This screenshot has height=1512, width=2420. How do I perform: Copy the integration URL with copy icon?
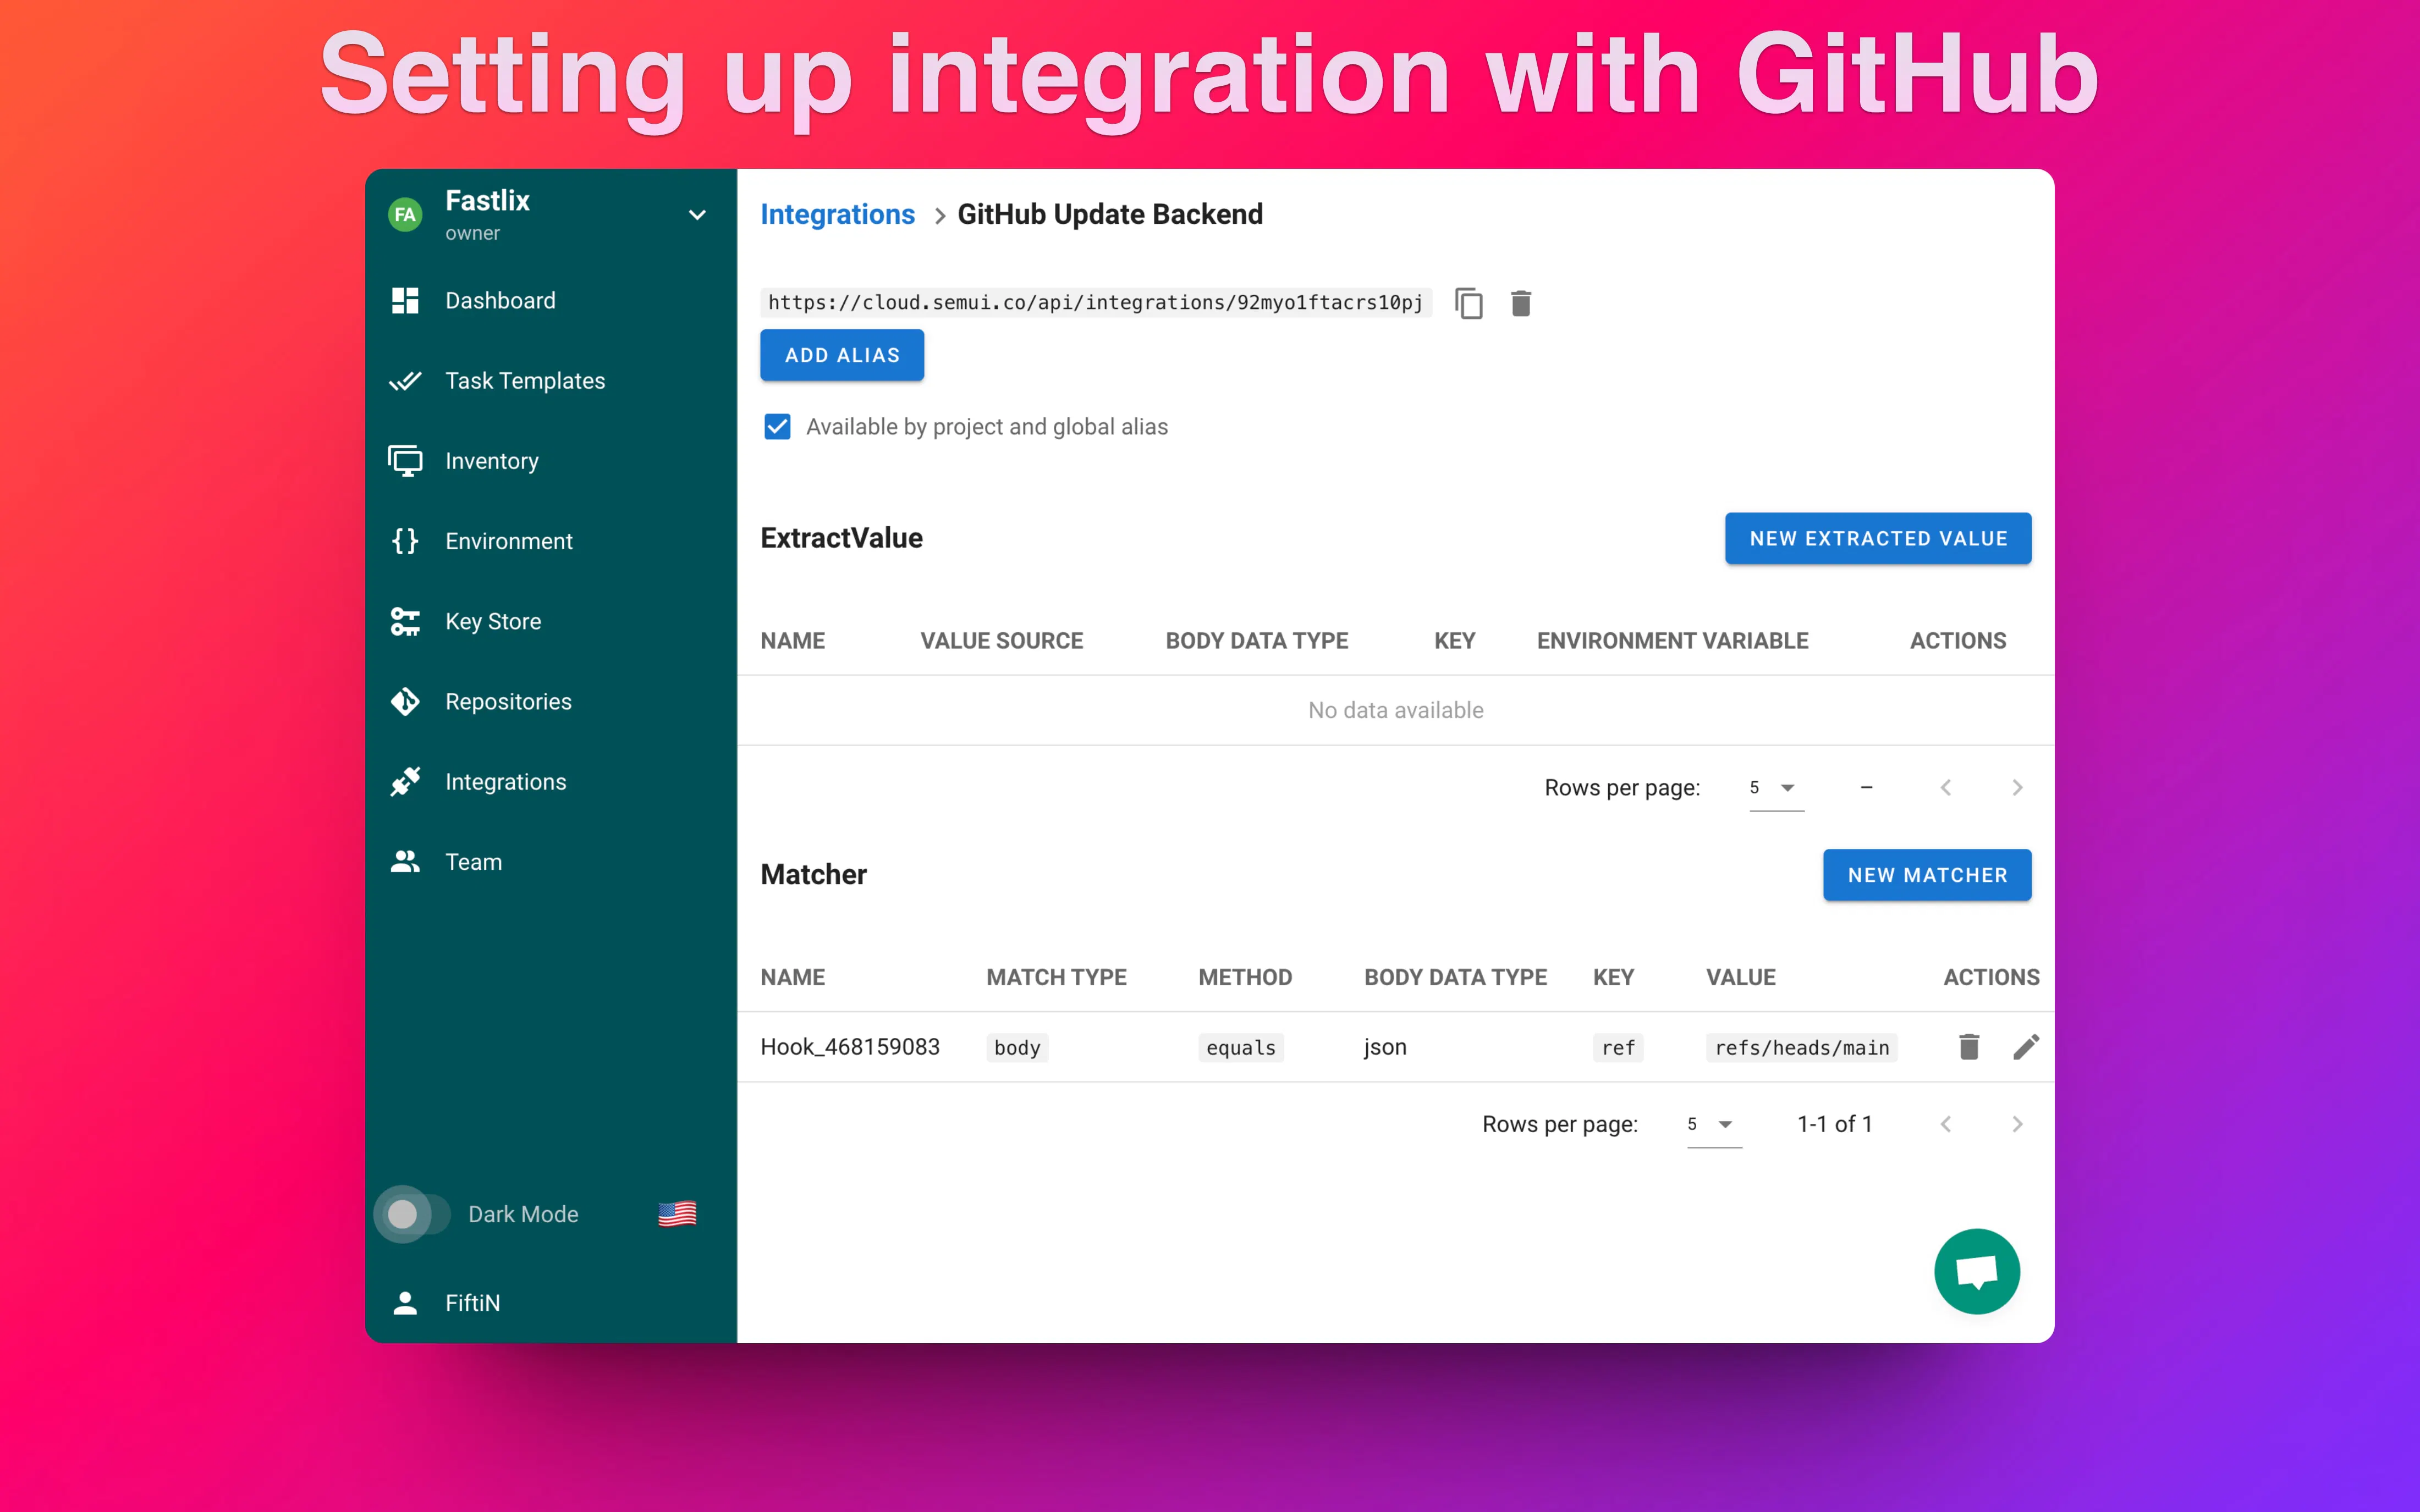[x=1468, y=303]
